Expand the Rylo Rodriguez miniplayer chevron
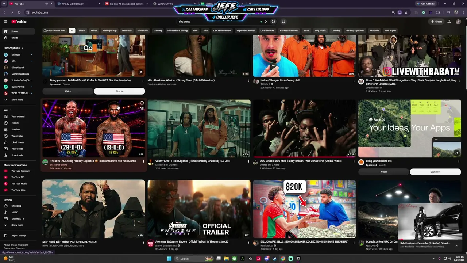Viewport: 467px width, 263px height. click(x=456, y=245)
